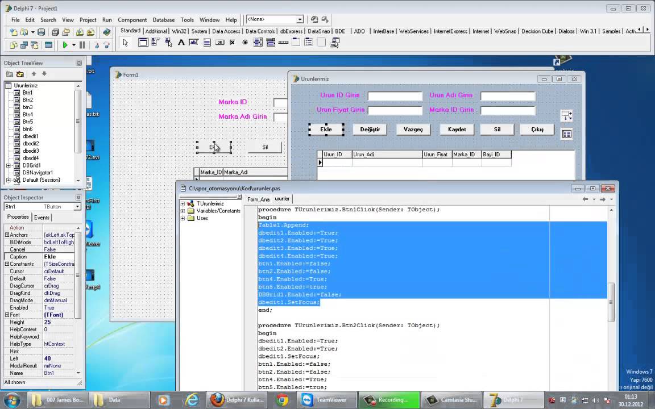Image resolution: width=655 pixels, height=409 pixels.
Task: Click delete item icon in Object TreeView
Action: [x=20, y=74]
